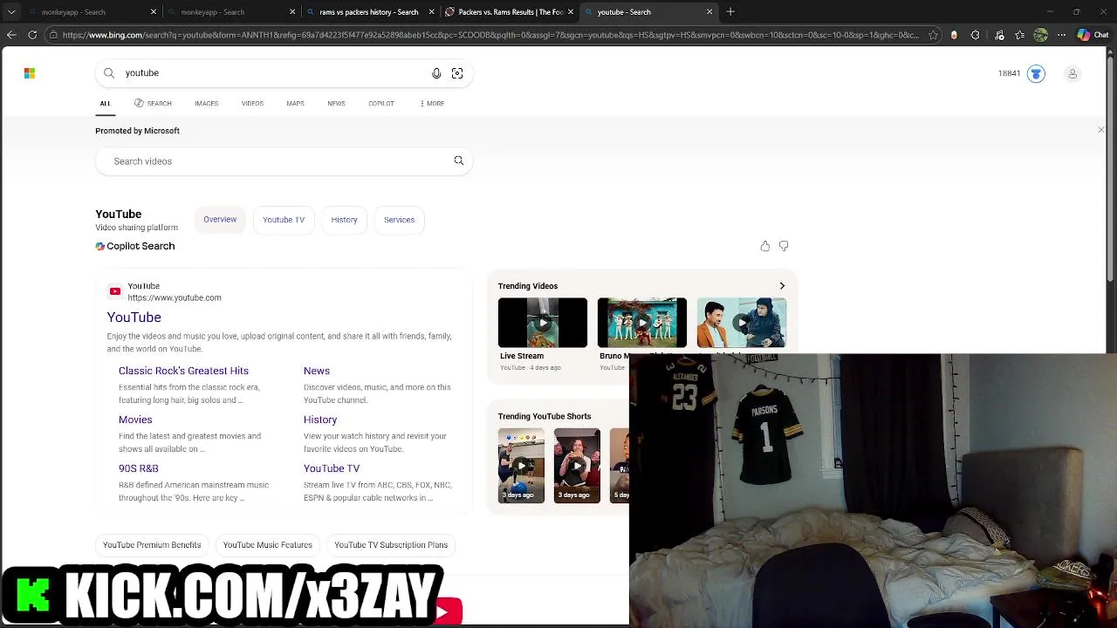Open the media control music icon
The height and width of the screenshot is (628, 1117).
(x=999, y=35)
